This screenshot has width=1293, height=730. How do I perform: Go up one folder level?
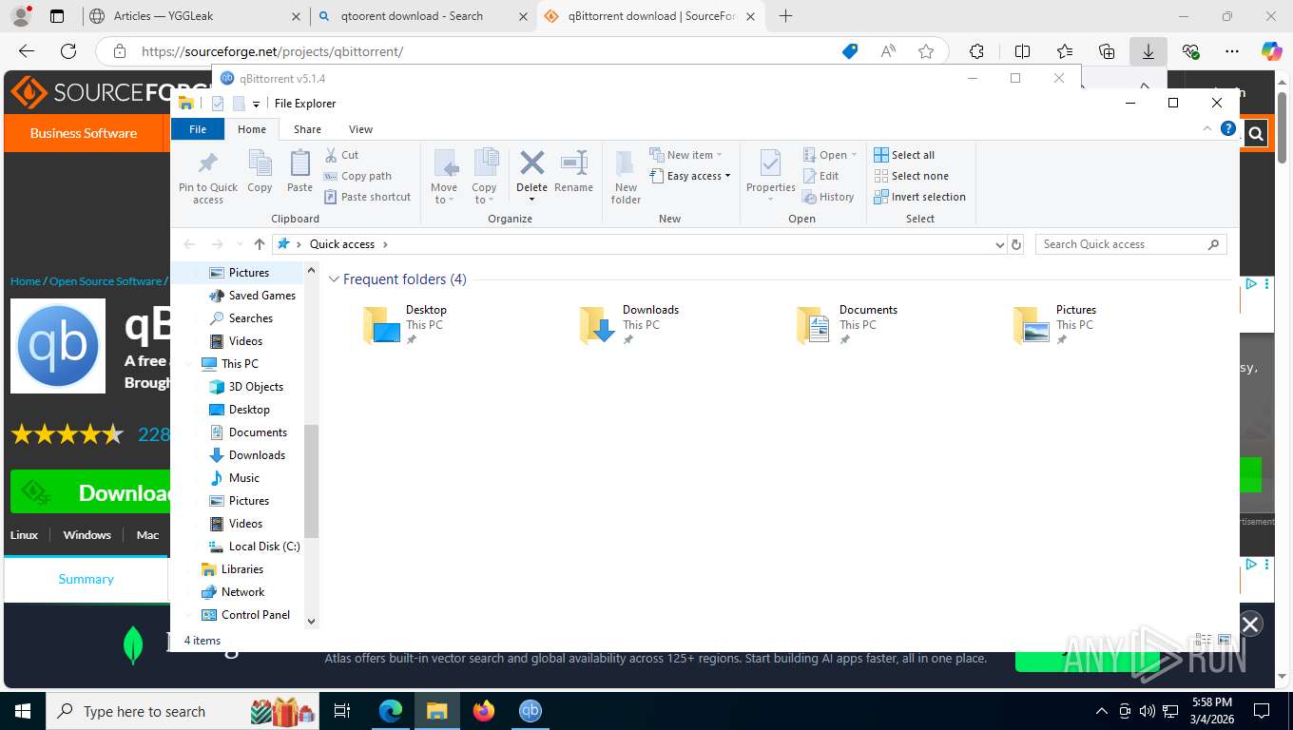coord(260,244)
